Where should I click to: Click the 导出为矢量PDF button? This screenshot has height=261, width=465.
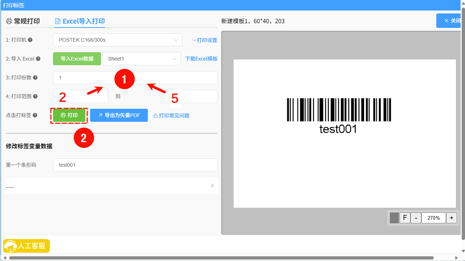point(119,115)
